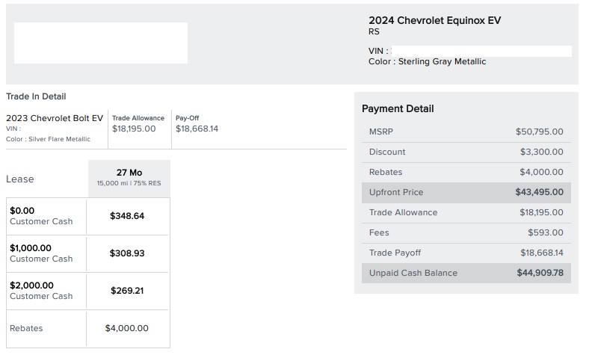Click the $50,795.00 MSRP value
The image size is (589, 361).
point(540,132)
